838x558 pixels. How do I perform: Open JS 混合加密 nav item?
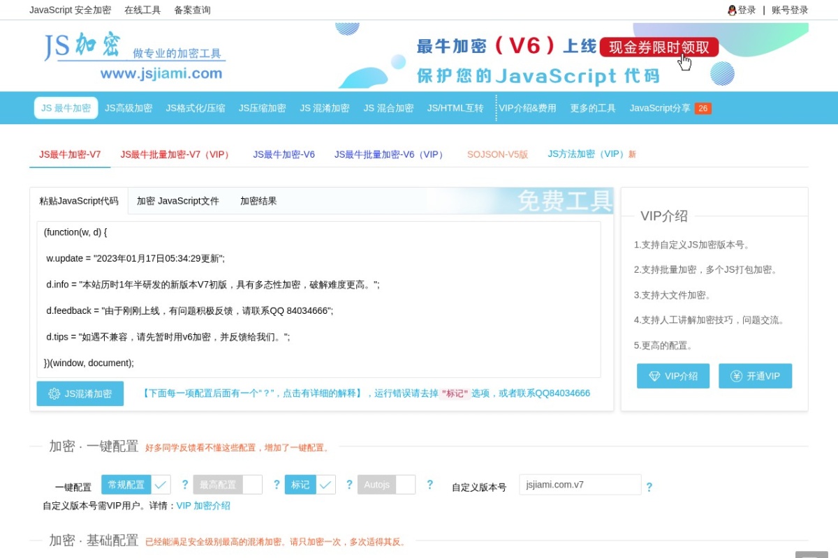[388, 108]
